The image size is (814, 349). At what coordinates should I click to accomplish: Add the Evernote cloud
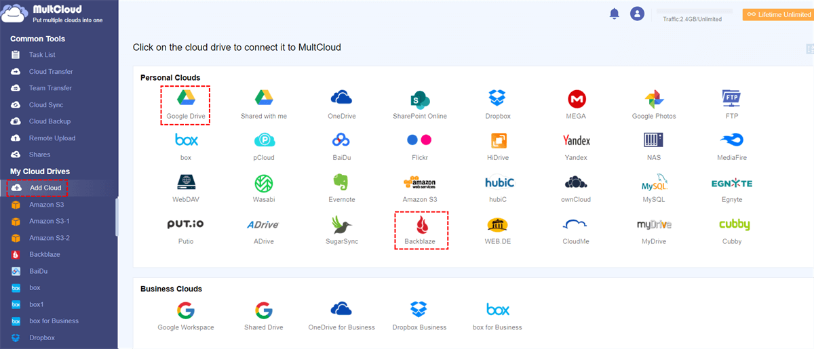click(x=341, y=188)
